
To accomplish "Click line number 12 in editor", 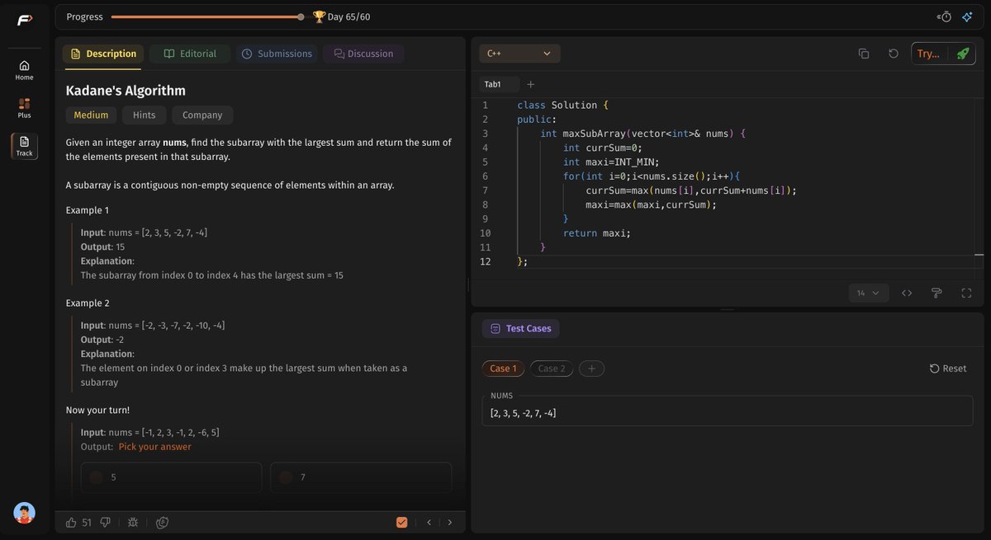I will pos(485,261).
